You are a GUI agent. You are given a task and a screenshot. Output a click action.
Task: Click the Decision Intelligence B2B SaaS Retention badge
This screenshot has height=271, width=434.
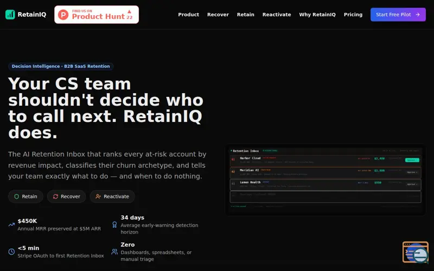coord(61,66)
